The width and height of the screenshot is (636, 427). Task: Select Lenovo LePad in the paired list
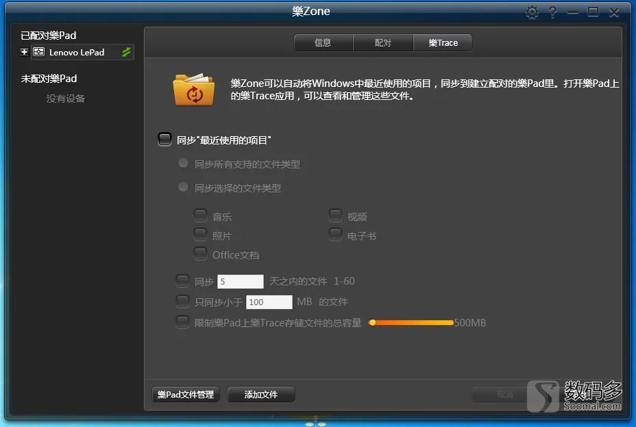[82, 52]
